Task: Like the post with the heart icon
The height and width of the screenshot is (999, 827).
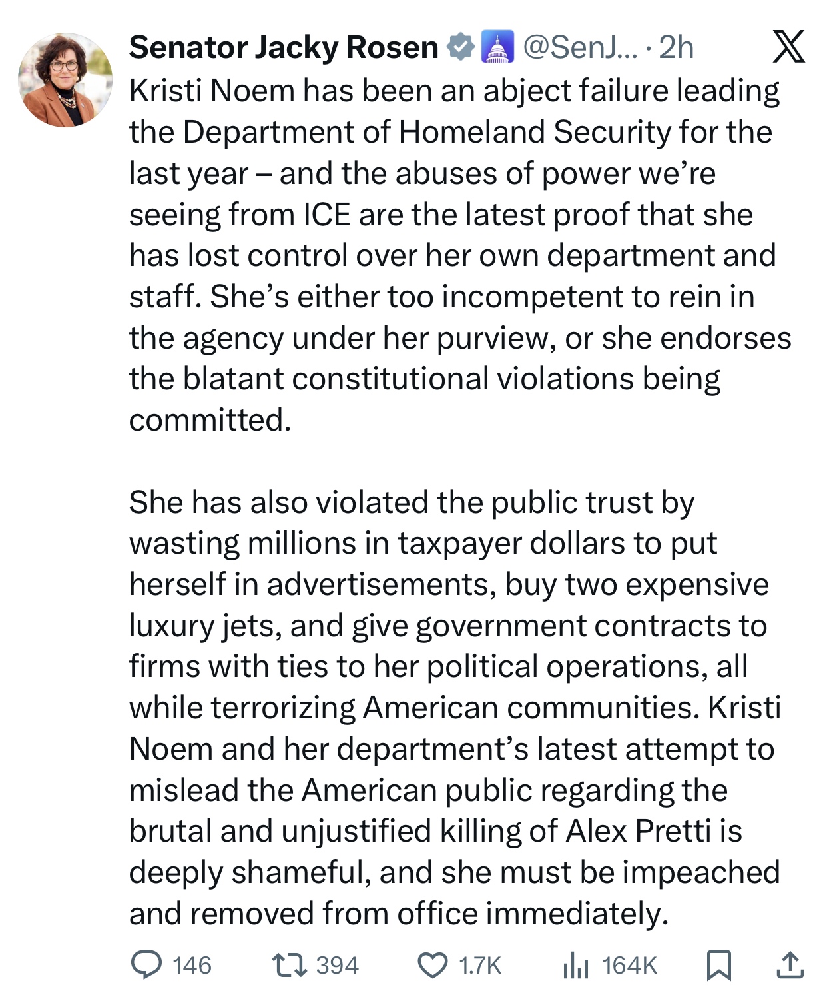Action: pos(433,965)
